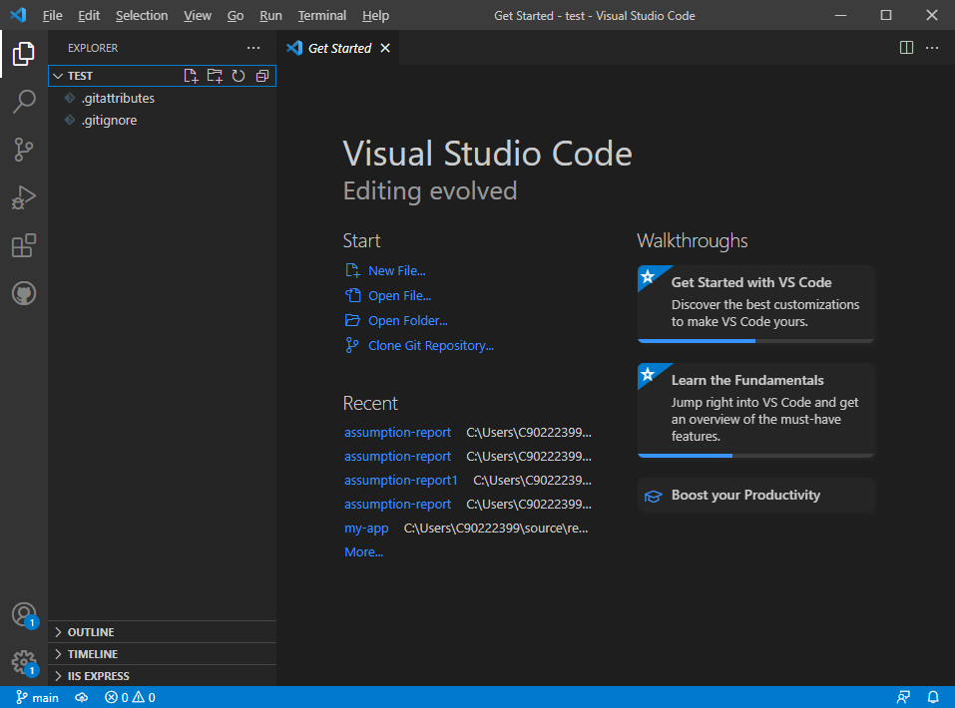Click the New File icon in TEST header

pyautogui.click(x=192, y=76)
